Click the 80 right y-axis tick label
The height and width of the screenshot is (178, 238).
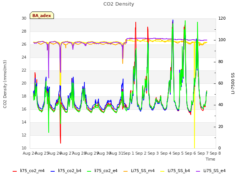coord(221,62)
